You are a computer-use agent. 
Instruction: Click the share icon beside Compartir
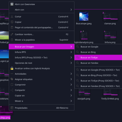(x=12, y=90)
